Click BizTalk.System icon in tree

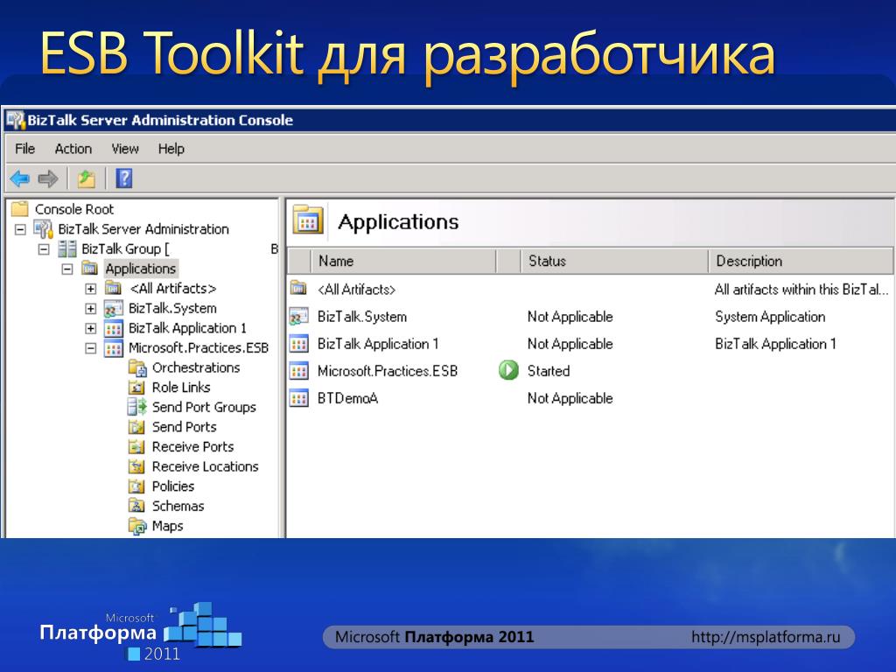(114, 309)
